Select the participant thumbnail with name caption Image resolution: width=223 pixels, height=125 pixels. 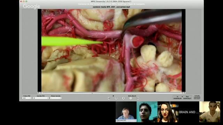click(x=126, y=112)
